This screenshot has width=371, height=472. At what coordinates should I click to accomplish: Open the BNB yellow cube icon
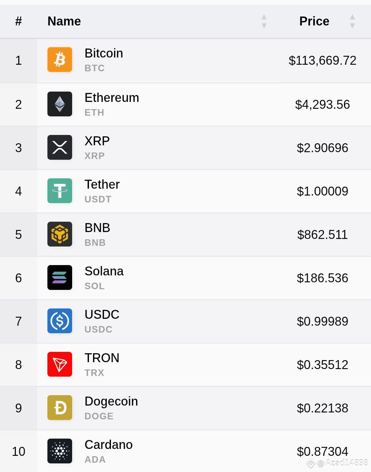(x=60, y=234)
